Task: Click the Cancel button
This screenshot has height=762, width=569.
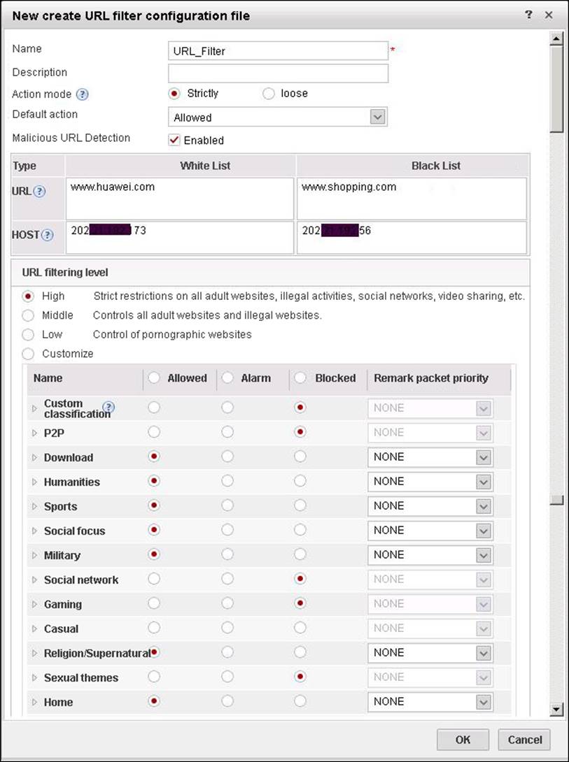Action: (524, 740)
